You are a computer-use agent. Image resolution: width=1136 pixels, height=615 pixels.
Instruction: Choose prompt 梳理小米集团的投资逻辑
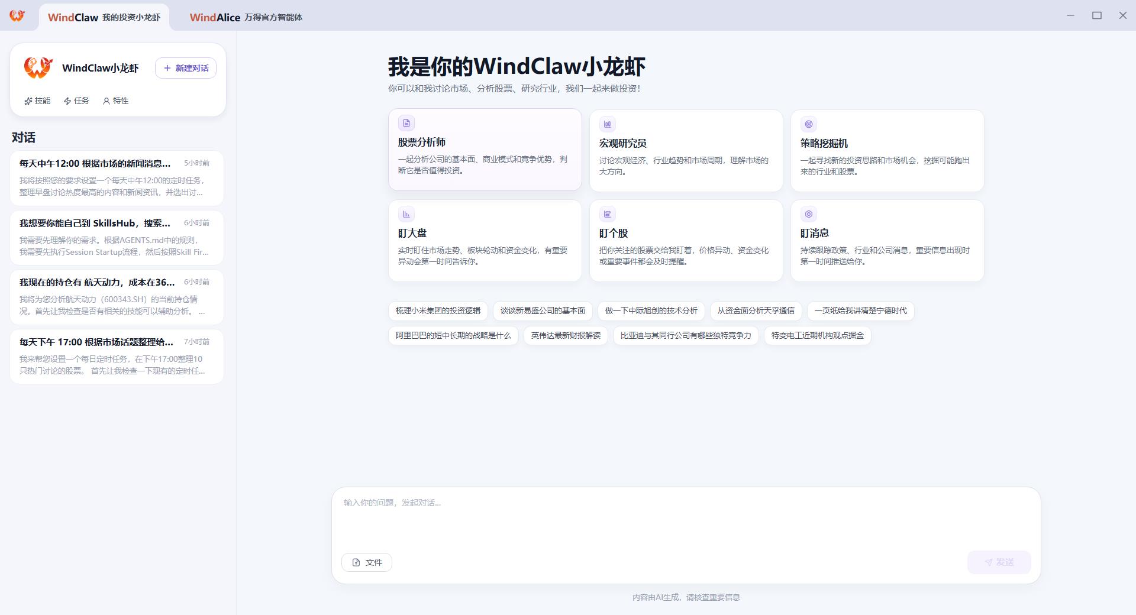[438, 310]
